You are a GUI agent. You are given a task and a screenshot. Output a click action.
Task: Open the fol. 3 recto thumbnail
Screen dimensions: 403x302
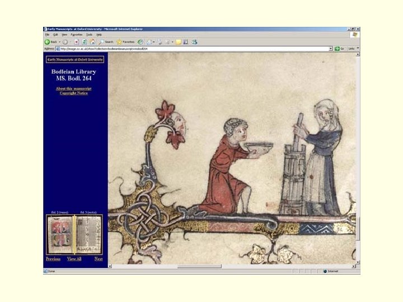[89, 235]
